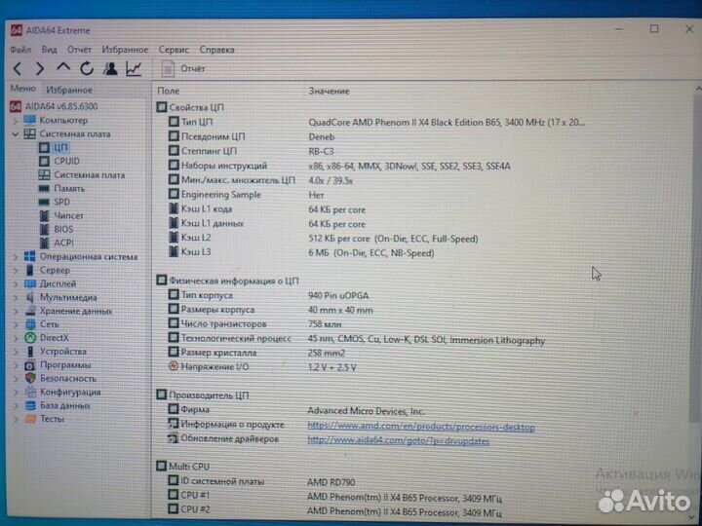702x526 pixels.
Task: Expand the Сервер tree node
Action: pos(16,271)
